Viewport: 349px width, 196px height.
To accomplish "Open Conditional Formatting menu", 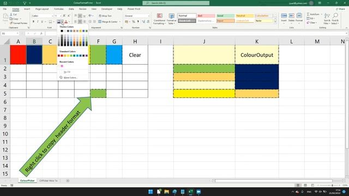I will point(159,19).
